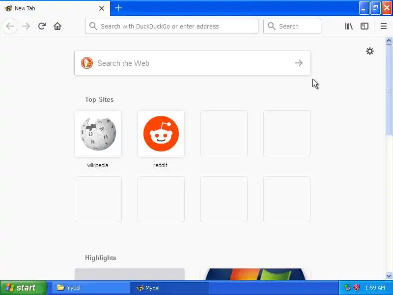
Task: Click the scrollbar down arrow
Action: click(x=389, y=276)
